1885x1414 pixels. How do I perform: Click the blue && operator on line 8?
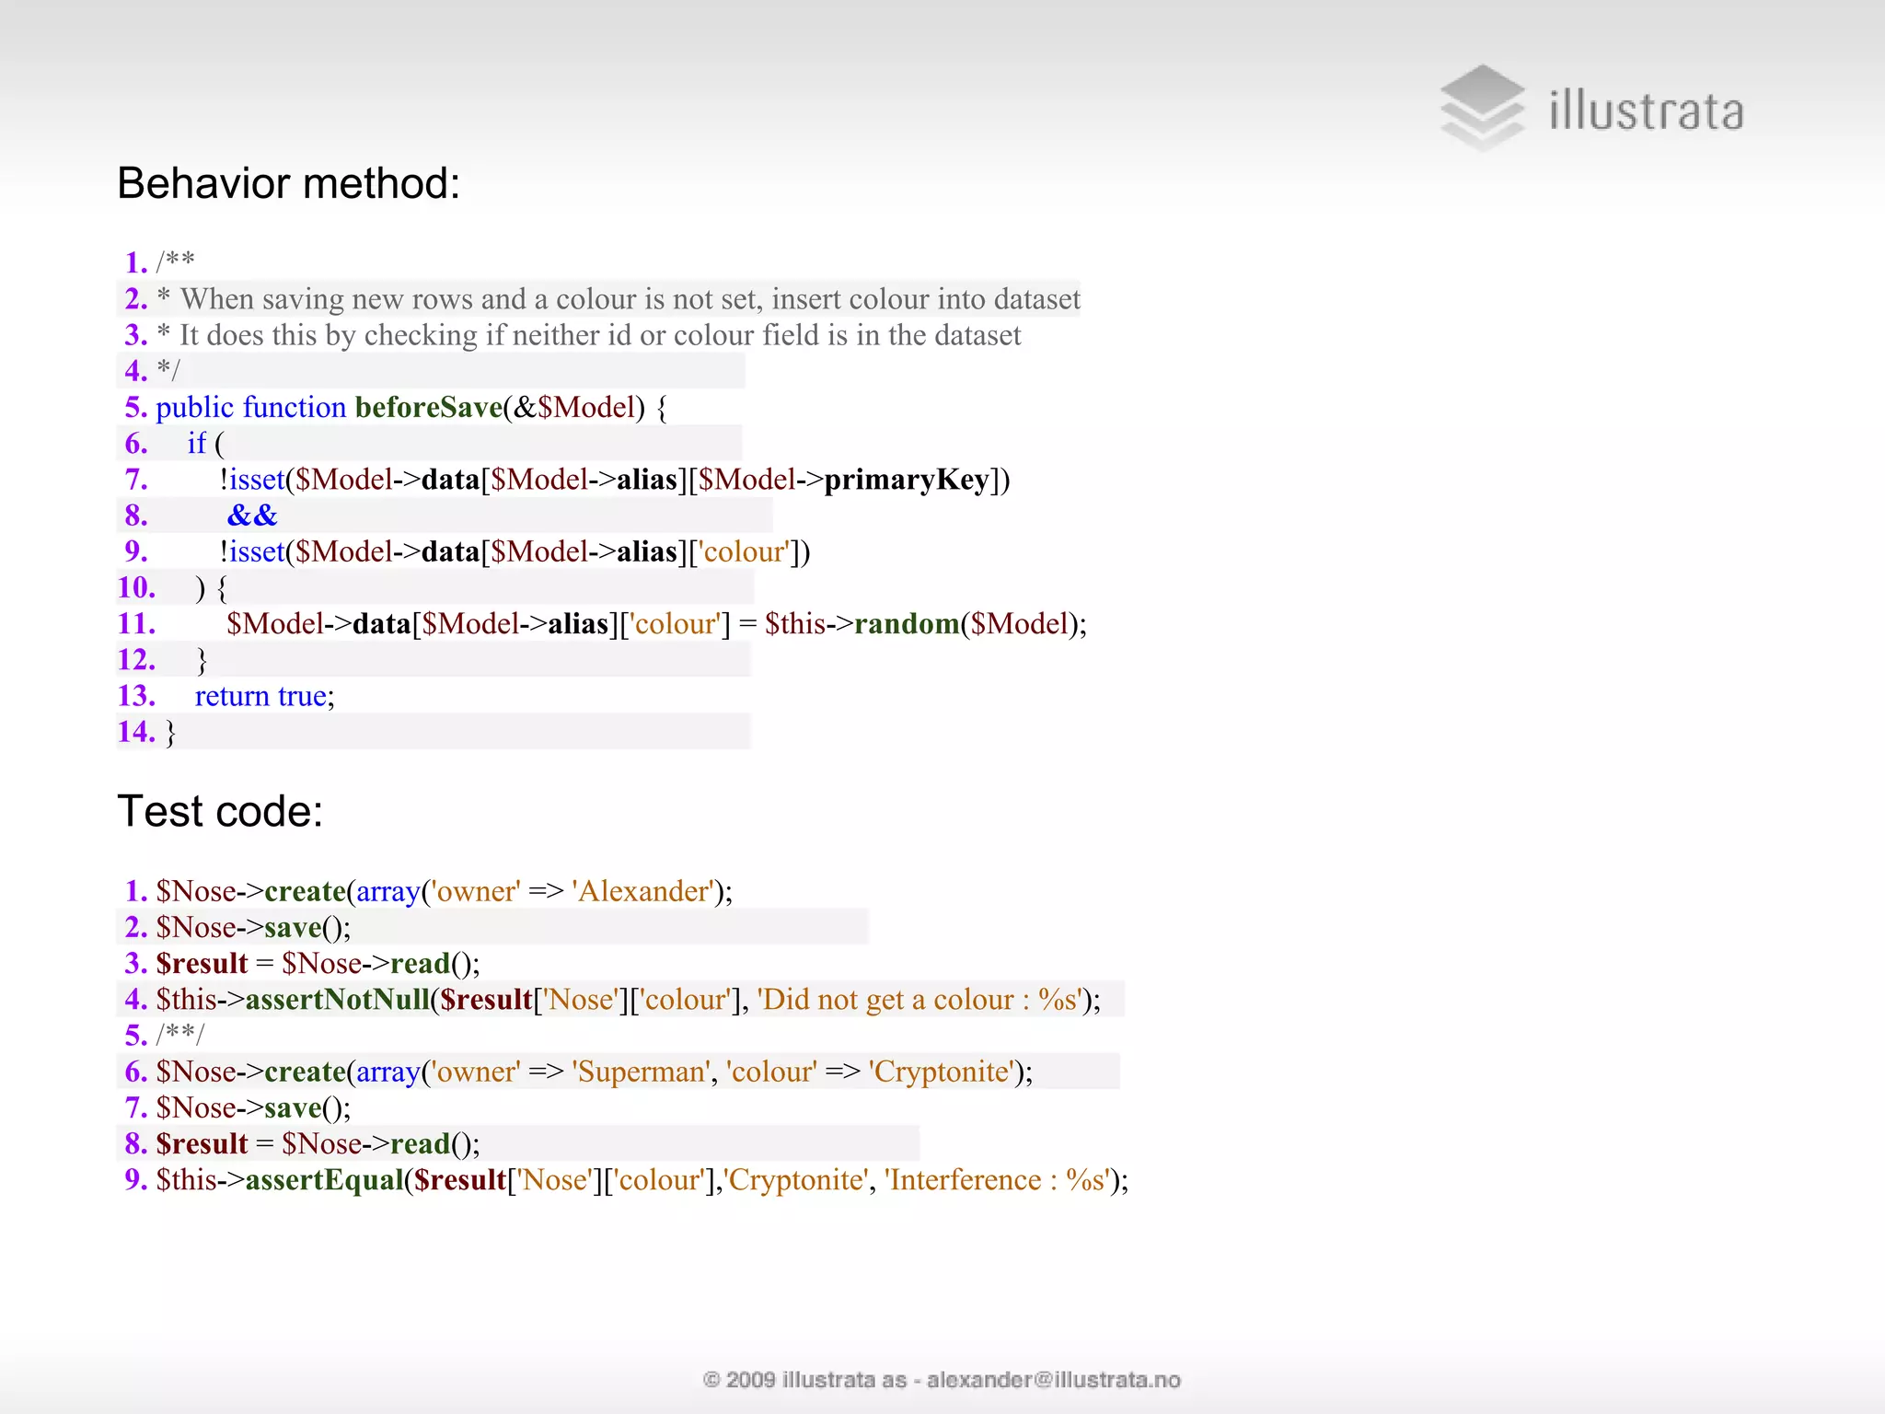tap(252, 516)
